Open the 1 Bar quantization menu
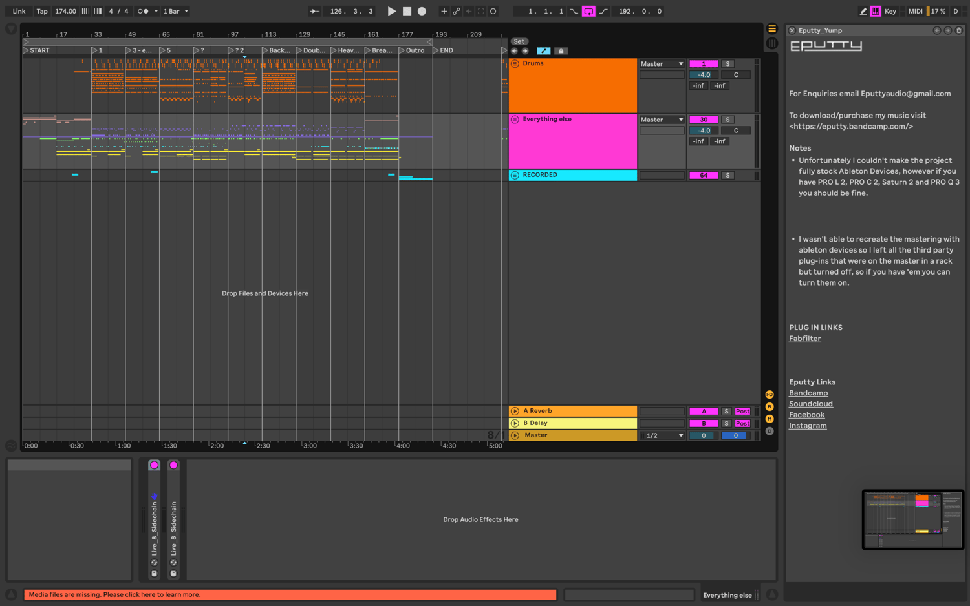Viewport: 970px width, 606px height. pyautogui.click(x=175, y=11)
